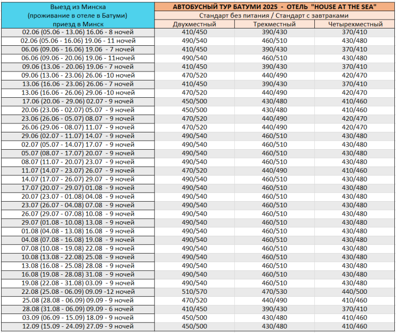Click the 17.06 (20.06 - 29.06) date cell
Image resolution: width=396 pixels, height=333 pixels.
tap(78, 102)
